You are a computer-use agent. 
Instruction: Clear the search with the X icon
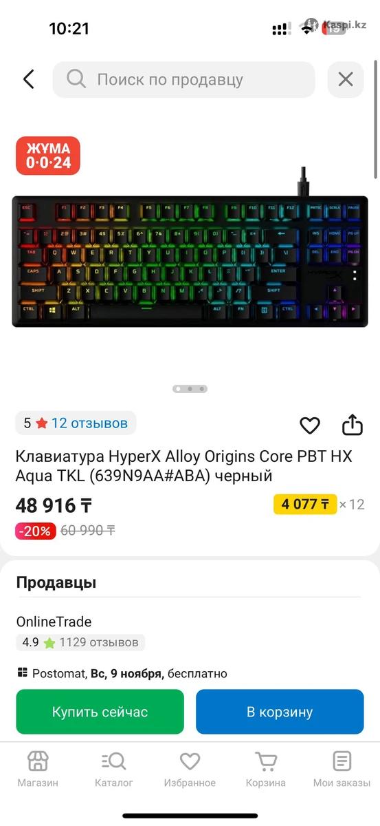[346, 79]
